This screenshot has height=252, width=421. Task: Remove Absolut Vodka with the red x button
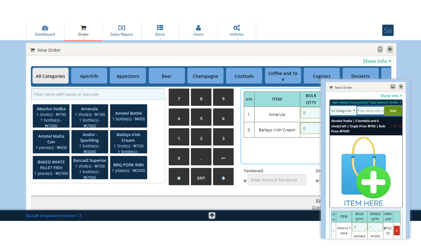pyautogui.click(x=396, y=230)
